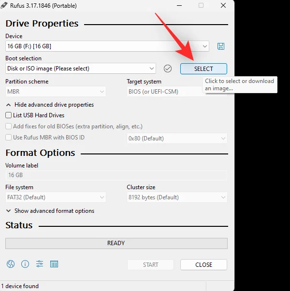
Task: Click the CLOSE button
Action: (x=203, y=264)
